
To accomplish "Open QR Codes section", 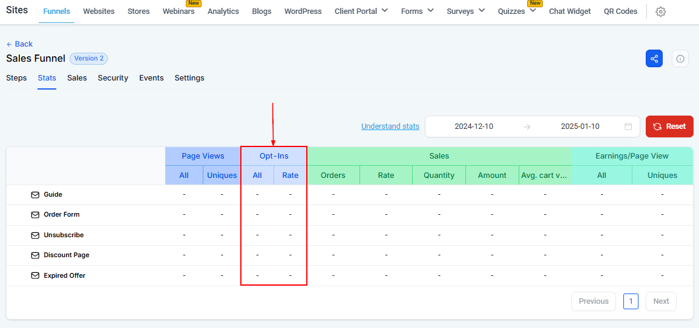I will (x=620, y=11).
